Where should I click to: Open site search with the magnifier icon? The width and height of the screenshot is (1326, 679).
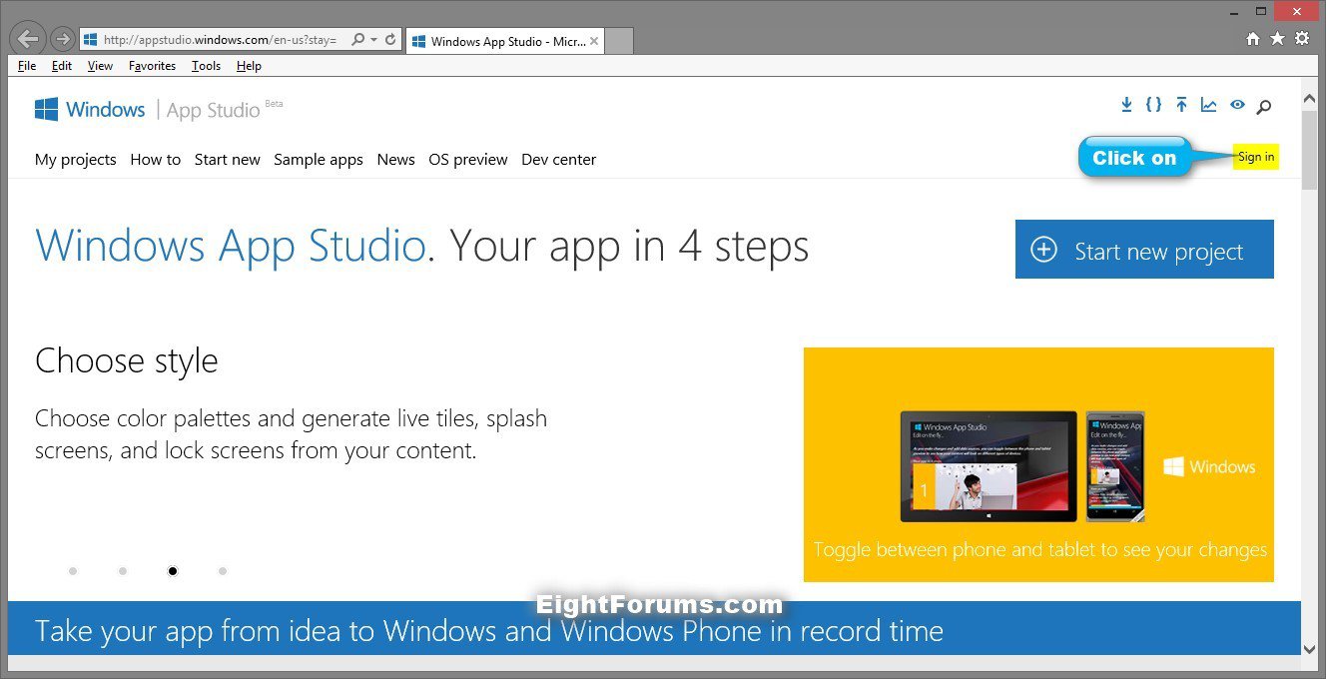tap(1264, 106)
